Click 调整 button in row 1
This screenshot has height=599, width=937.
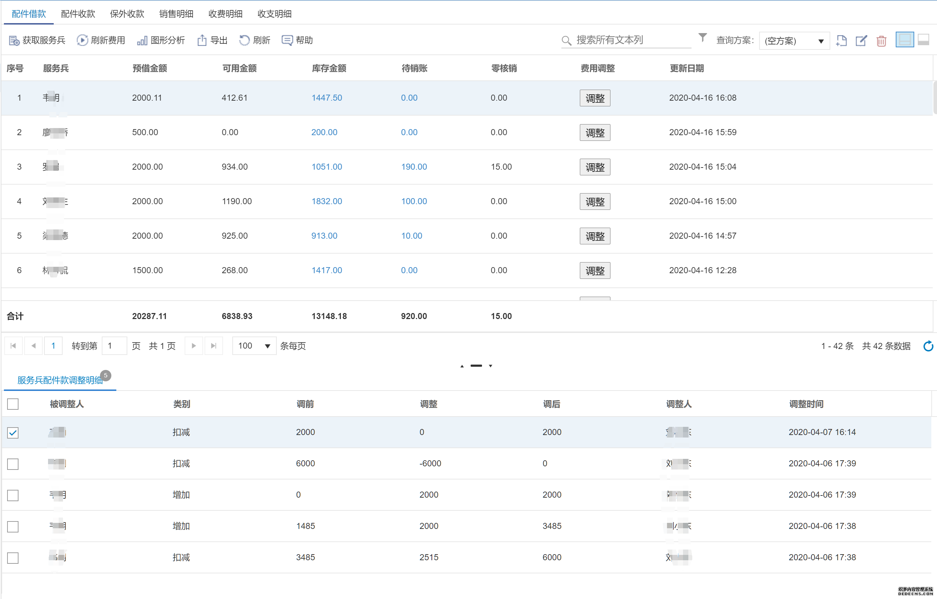tap(595, 98)
